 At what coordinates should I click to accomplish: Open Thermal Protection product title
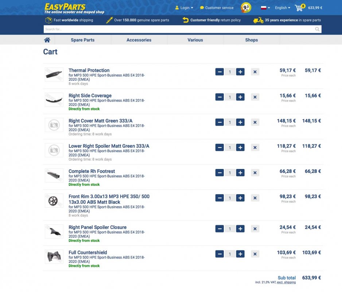pos(89,70)
